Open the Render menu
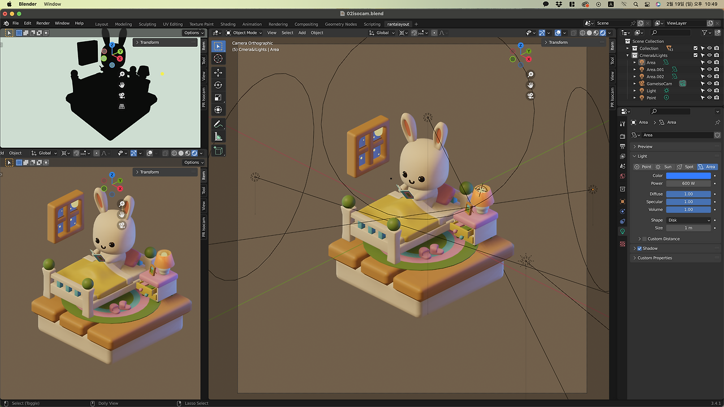724x407 pixels. pos(43,23)
